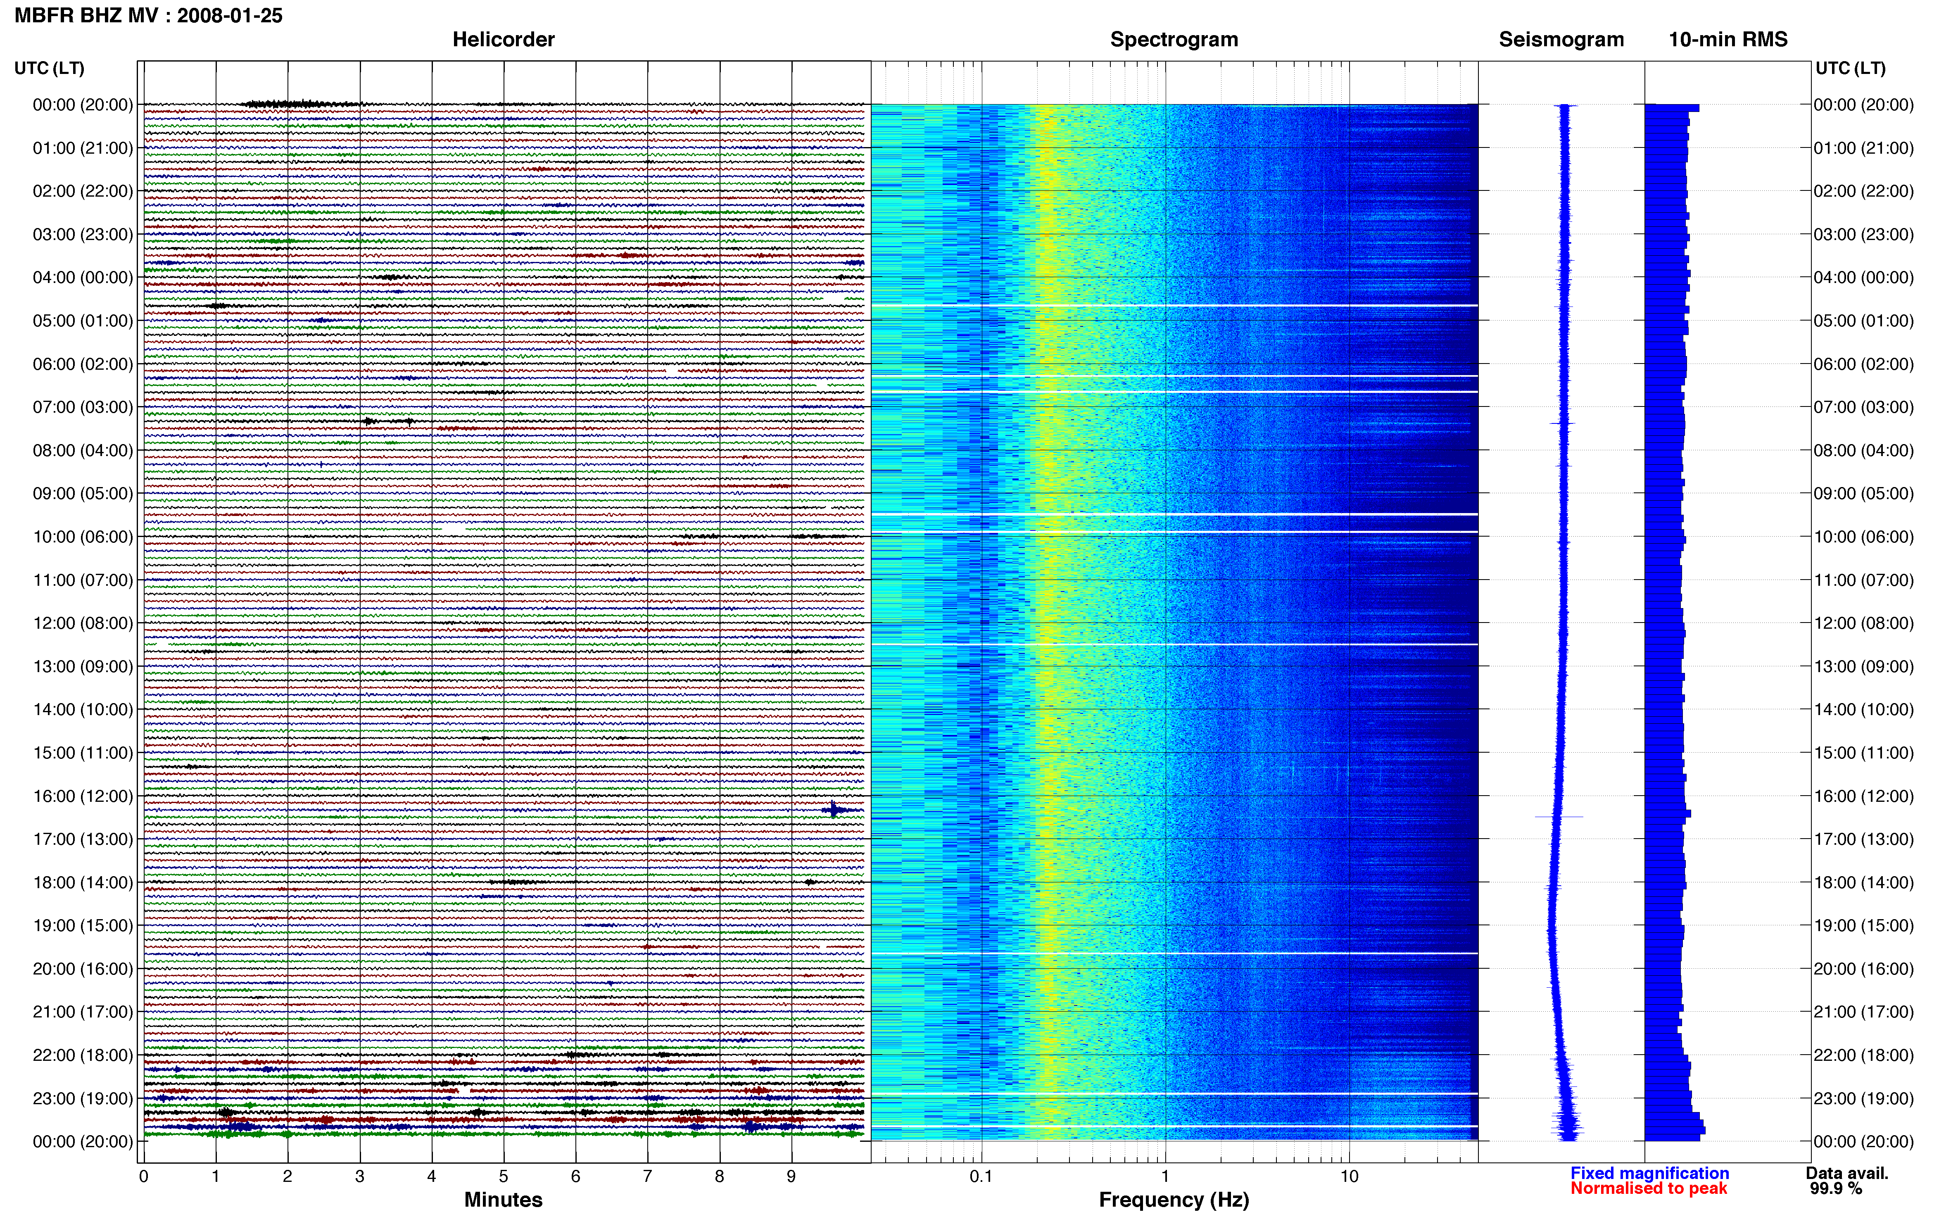
Task: Click the top RMS bar at 00:00
Action: coord(1671,108)
